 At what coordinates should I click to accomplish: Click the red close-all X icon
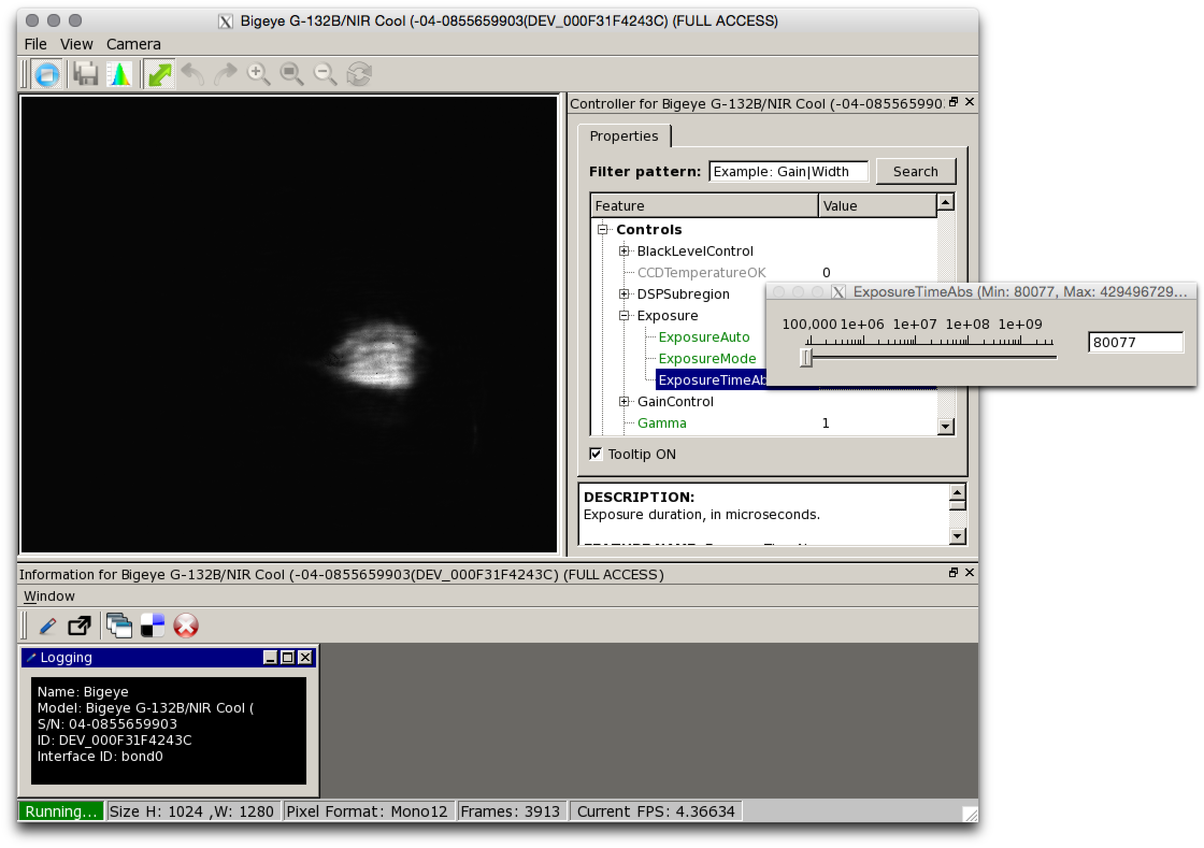tap(185, 626)
